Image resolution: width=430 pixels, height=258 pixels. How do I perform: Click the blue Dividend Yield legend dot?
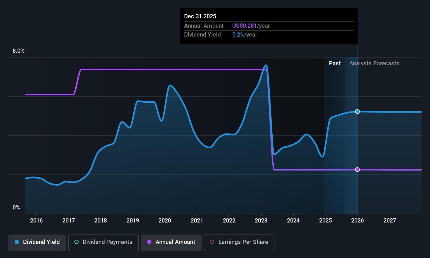click(17, 242)
